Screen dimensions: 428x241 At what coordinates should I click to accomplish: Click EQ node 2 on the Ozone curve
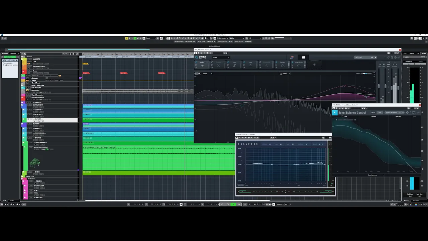point(345,86)
